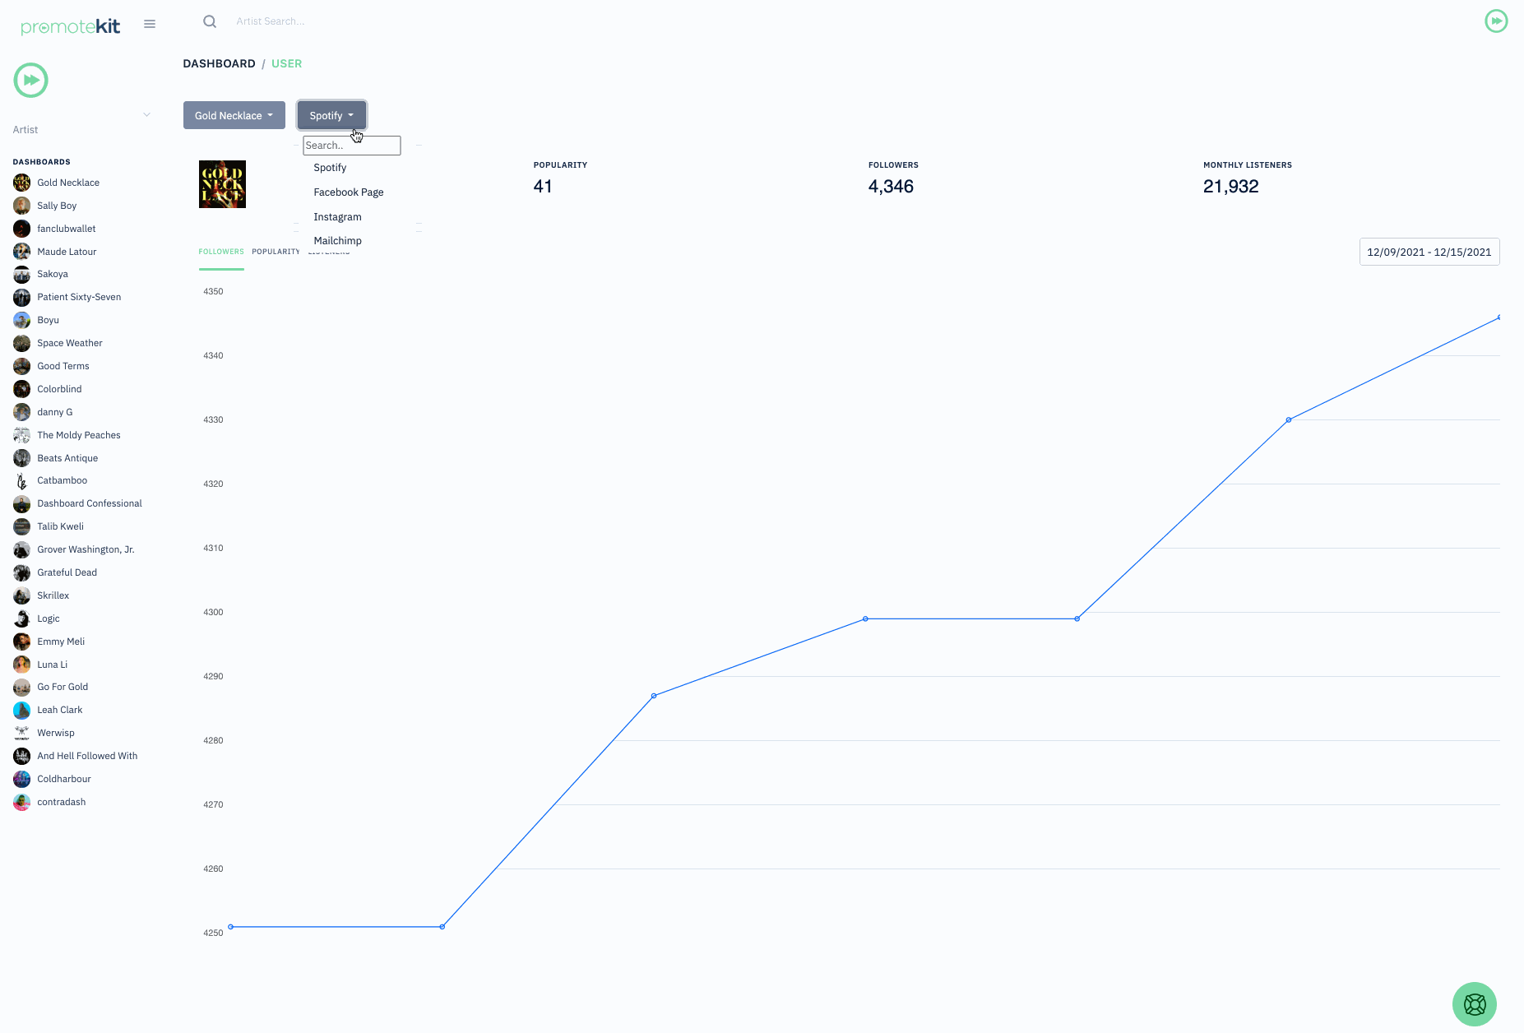Select Spotify in the dropdown list

[x=330, y=168]
